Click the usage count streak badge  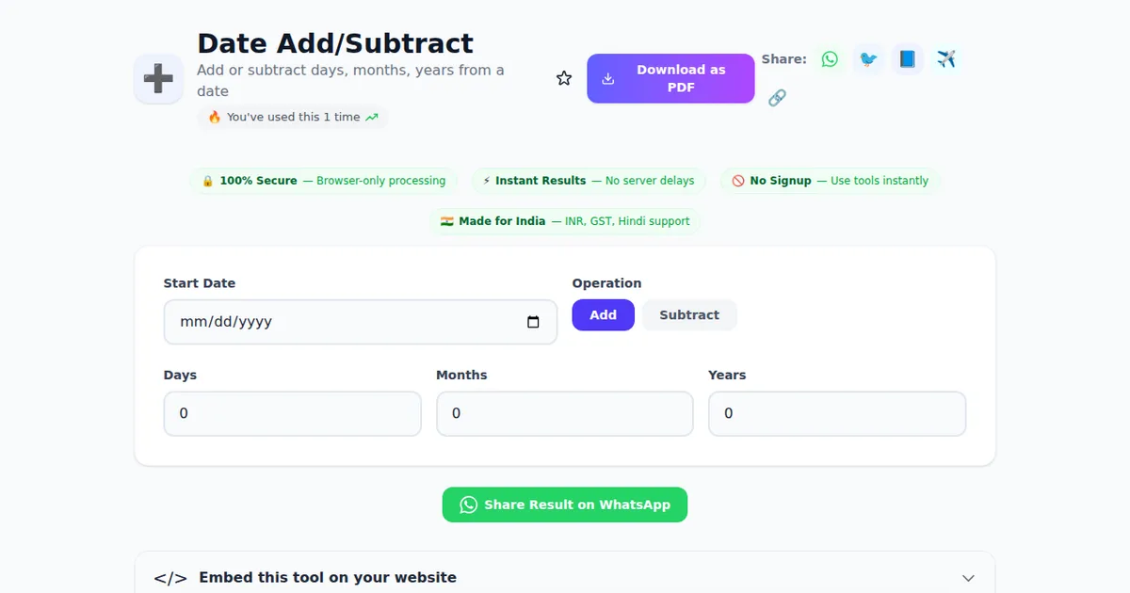coord(293,118)
